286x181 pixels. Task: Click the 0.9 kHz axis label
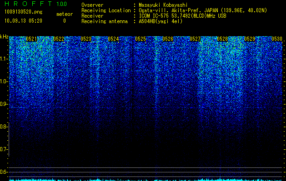tap(4, 104)
